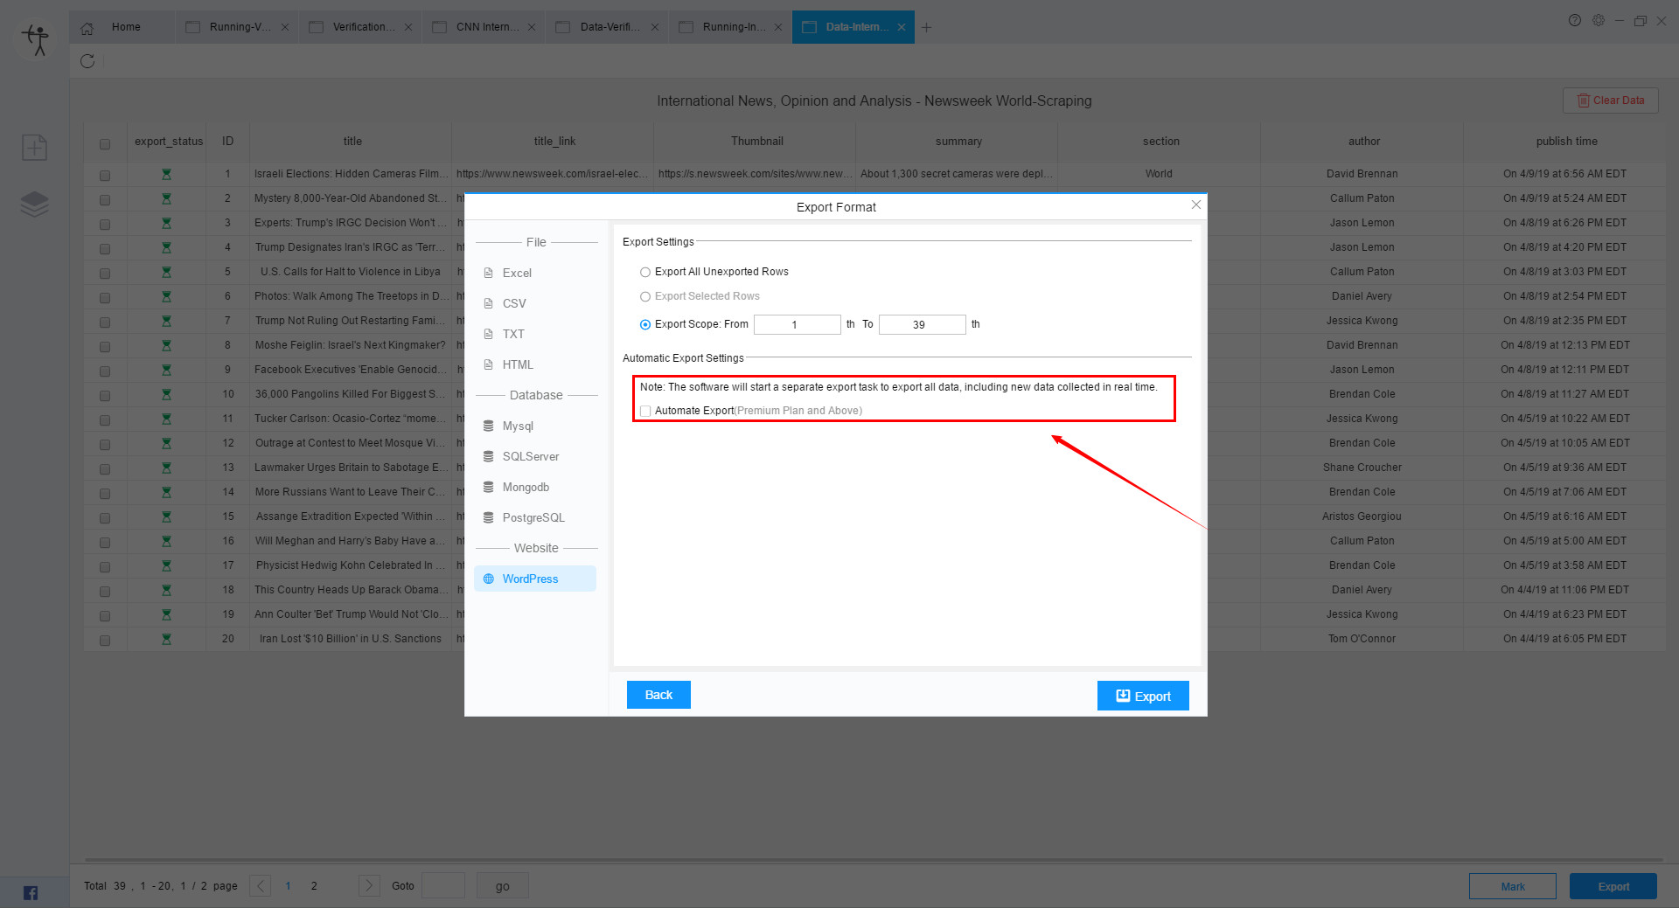Check the row 12 checkbox
1679x908 pixels.
click(105, 445)
